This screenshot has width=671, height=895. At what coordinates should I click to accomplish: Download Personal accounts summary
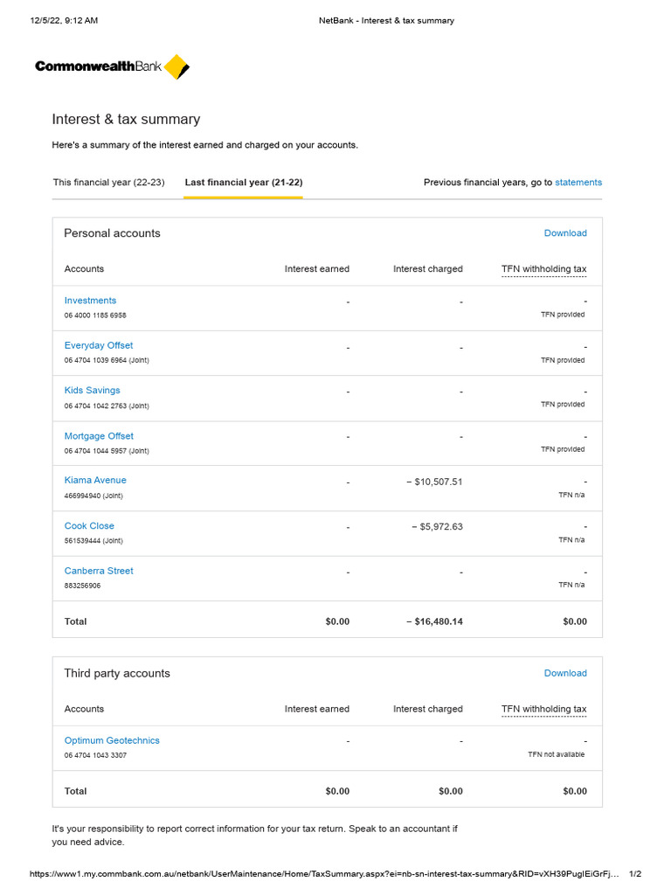(565, 233)
